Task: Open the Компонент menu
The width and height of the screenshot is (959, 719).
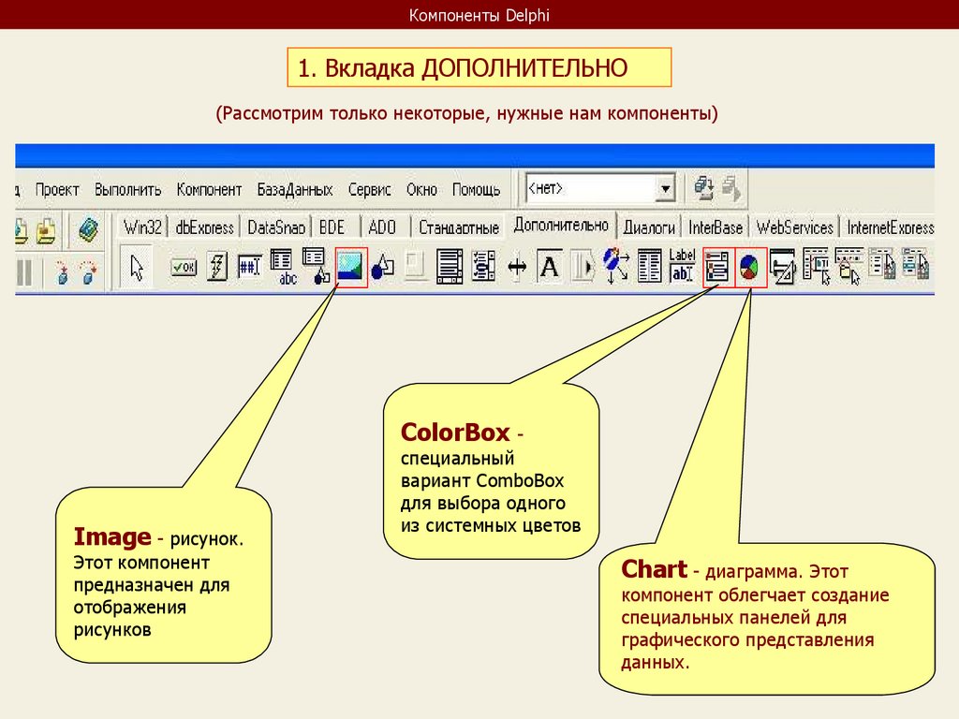Action: pyautogui.click(x=209, y=189)
